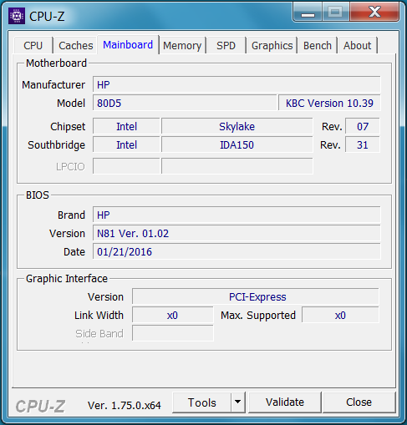This screenshot has height=425, width=407.
Task: Click the Tools button
Action: pyautogui.click(x=201, y=402)
